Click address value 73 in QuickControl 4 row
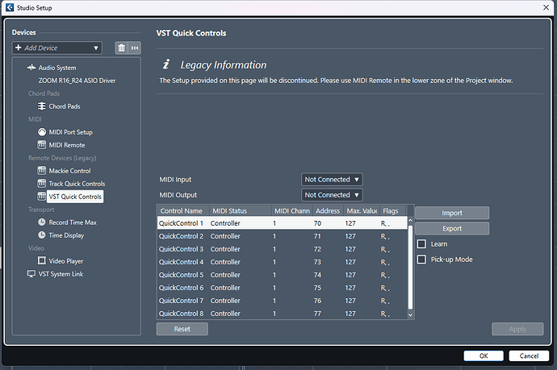The image size is (557, 370). pos(317,262)
